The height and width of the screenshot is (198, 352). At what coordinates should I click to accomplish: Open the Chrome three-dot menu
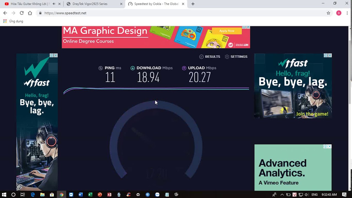[x=347, y=13]
